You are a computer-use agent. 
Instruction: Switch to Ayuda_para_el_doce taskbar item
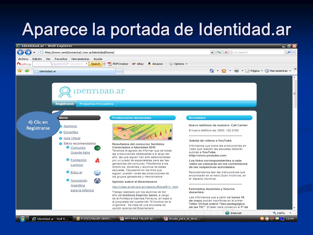point(183,219)
